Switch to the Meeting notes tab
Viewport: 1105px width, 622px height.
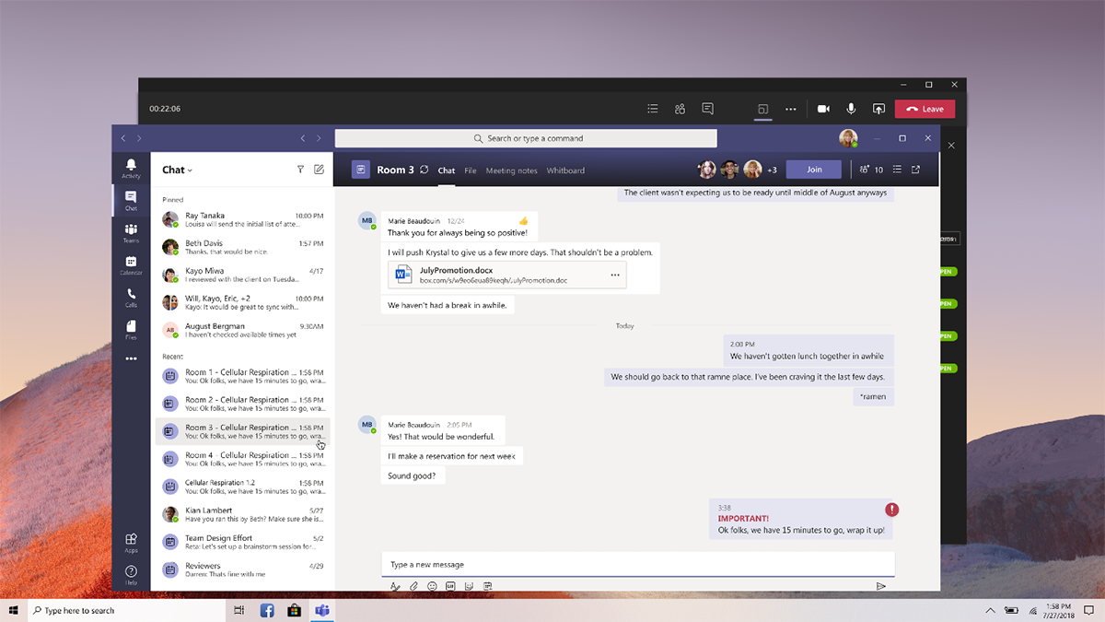(511, 170)
